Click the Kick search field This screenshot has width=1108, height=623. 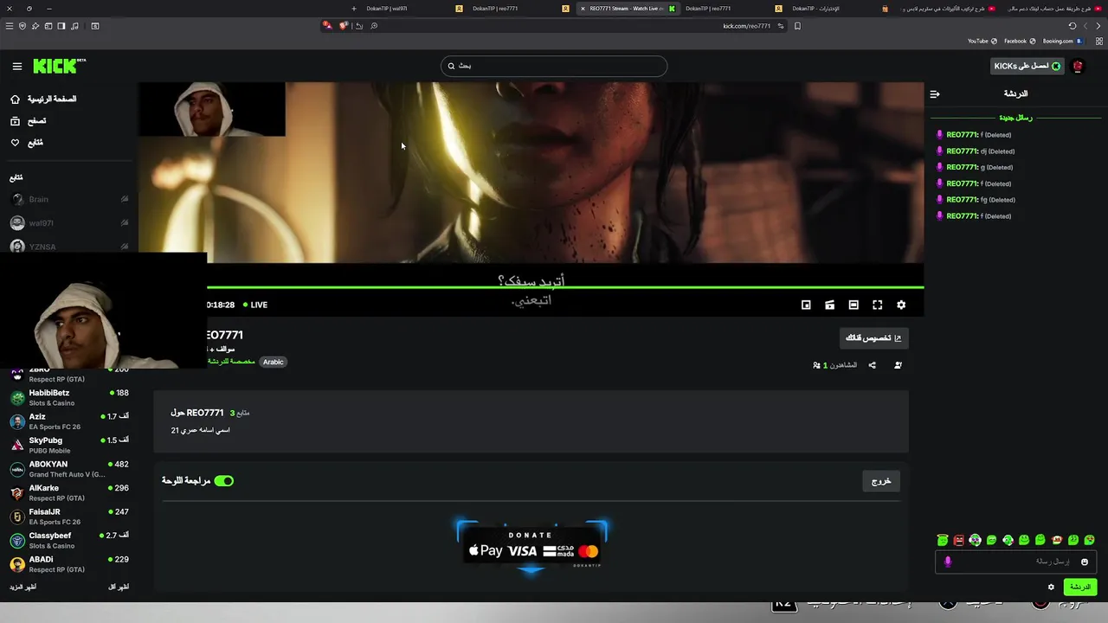tap(554, 66)
